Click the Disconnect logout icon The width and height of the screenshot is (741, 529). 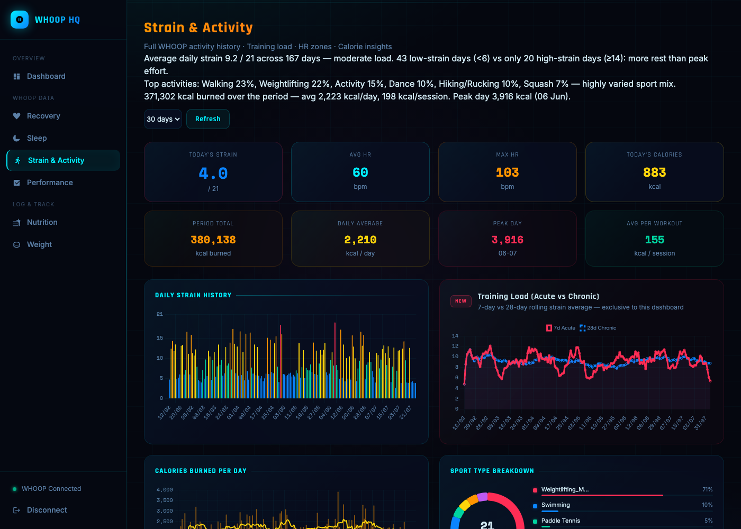pyautogui.click(x=16, y=510)
